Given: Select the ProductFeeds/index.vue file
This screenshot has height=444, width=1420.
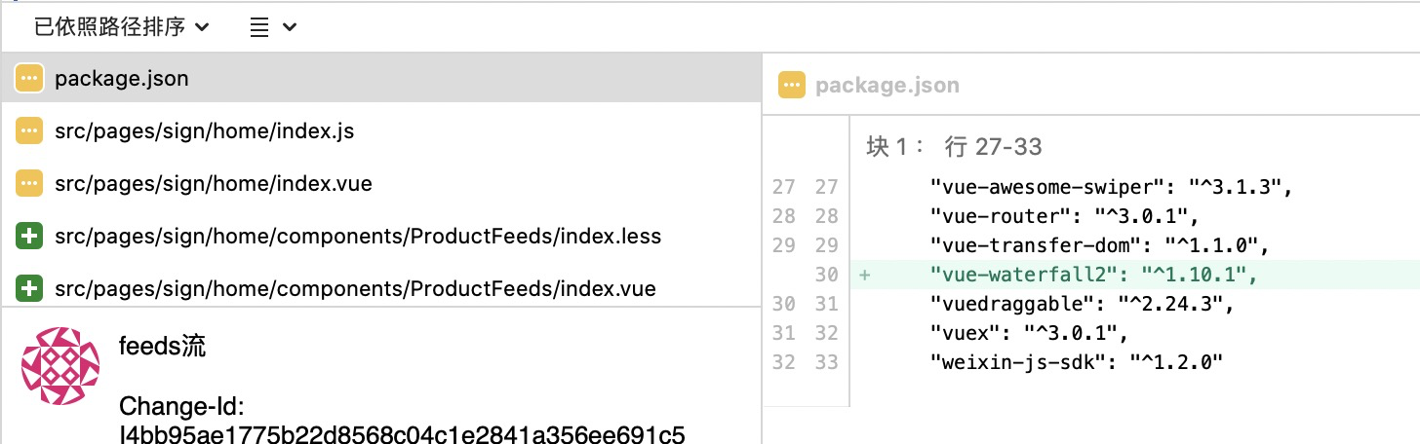Looking at the screenshot, I should pyautogui.click(x=355, y=289).
